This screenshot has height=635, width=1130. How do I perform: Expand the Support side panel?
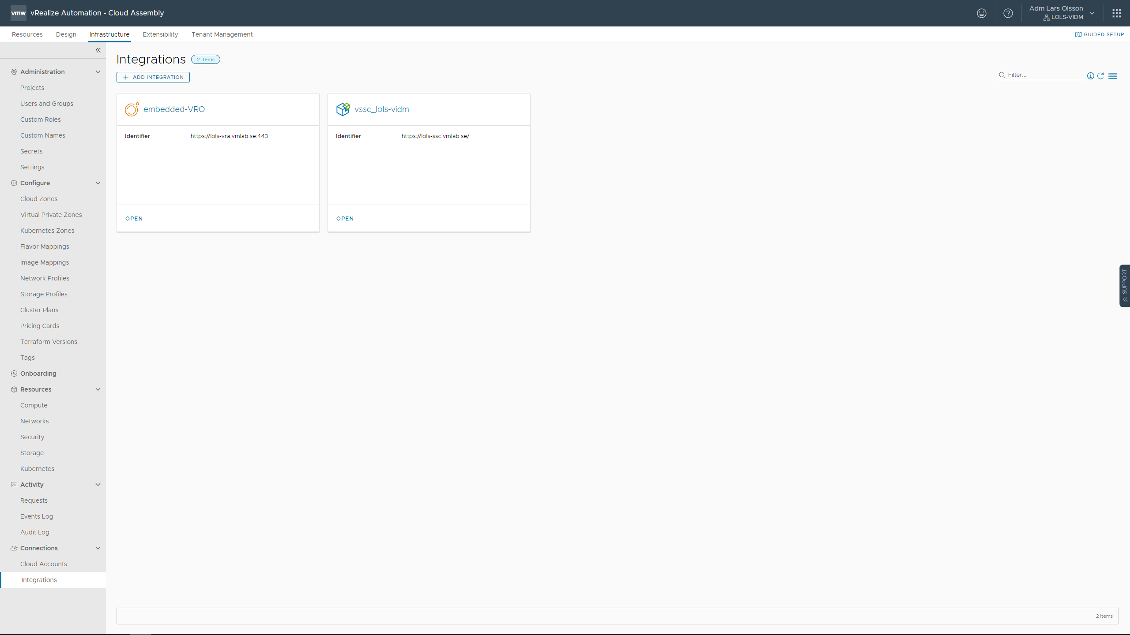1125,286
